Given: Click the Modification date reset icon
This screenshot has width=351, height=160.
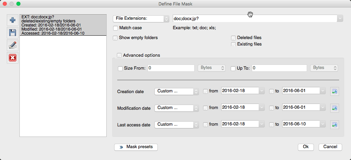Looking at the screenshot, I should [x=334, y=108].
